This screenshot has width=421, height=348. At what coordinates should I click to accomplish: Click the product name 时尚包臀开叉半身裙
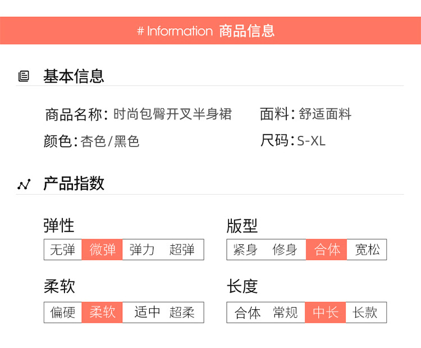(x=172, y=115)
